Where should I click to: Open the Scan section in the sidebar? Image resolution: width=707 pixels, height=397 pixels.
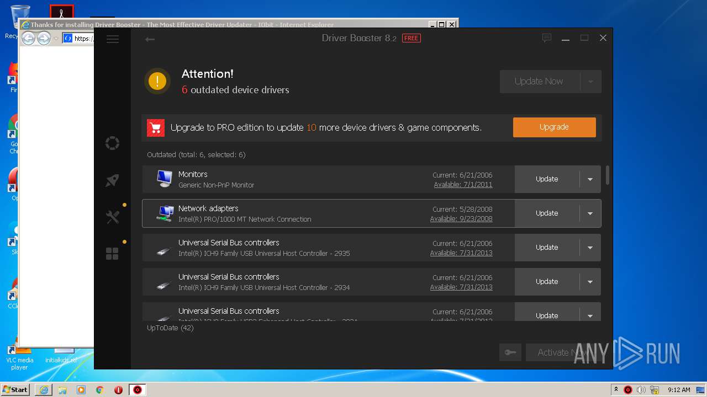[x=112, y=143]
